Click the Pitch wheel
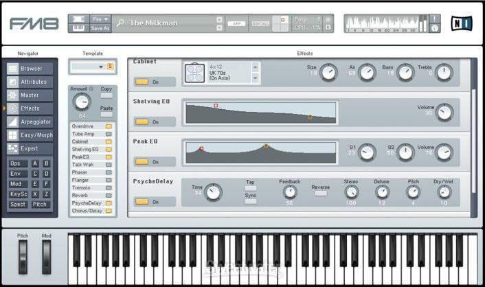Screen dimensions: 485x287 coord(23,257)
